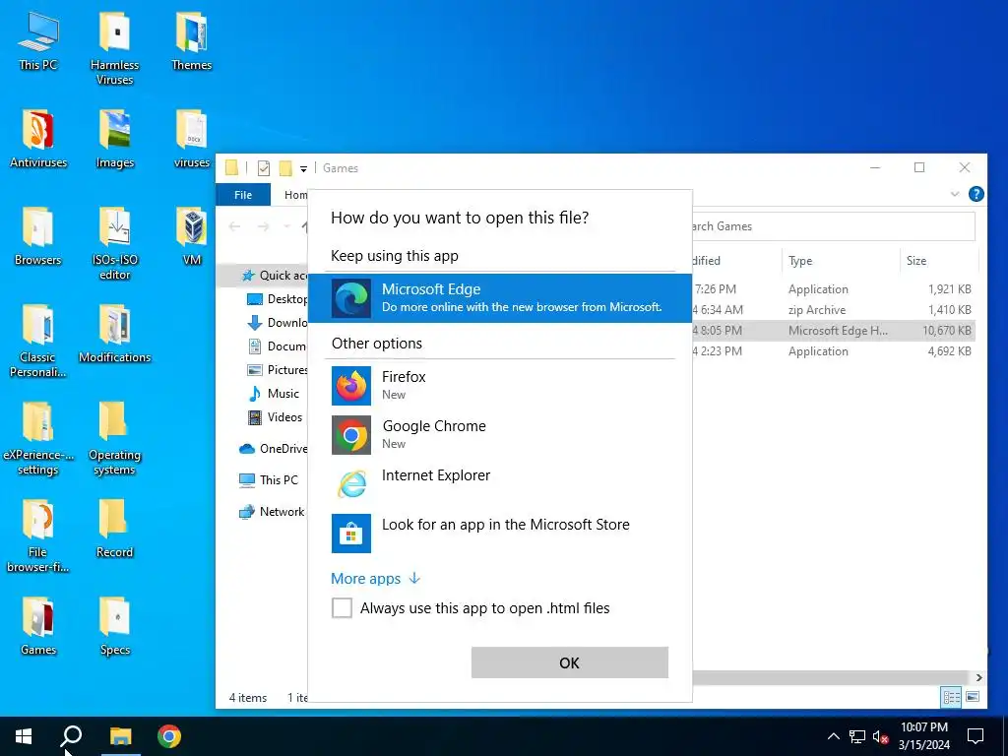Viewport: 1008px width, 756px height.
Task: Open Videos in the navigation pane
Action: coord(276,417)
